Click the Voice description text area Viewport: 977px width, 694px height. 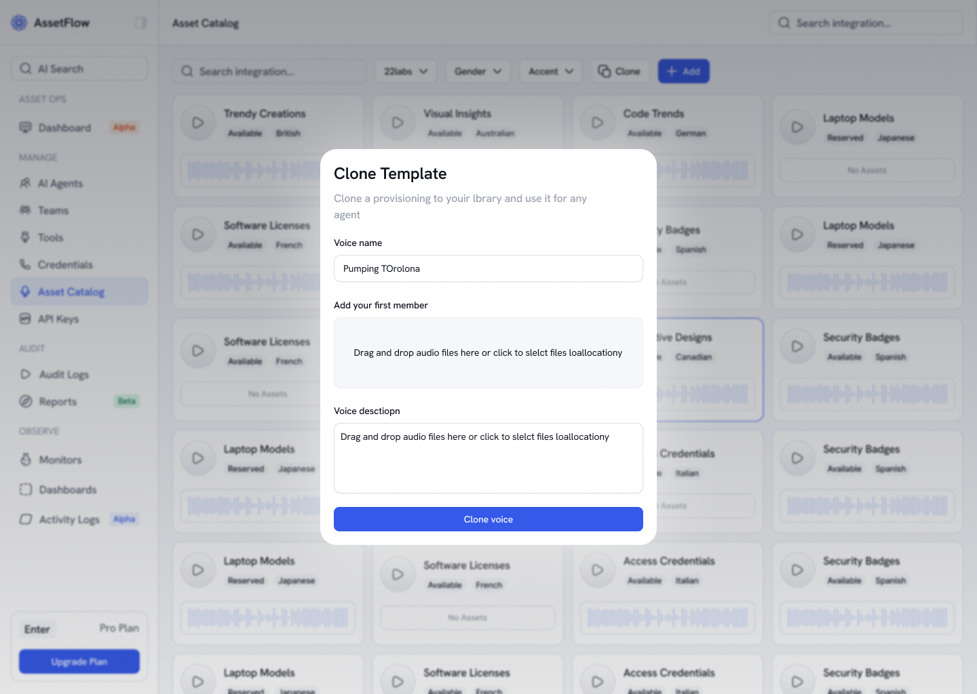(x=488, y=458)
